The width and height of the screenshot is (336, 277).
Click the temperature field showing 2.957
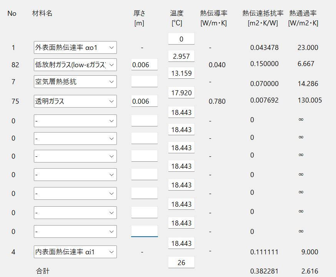(x=181, y=56)
